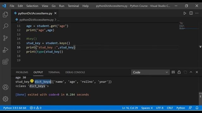Screen dimensions: 202x113
Task: Maximize the panel with the chevron up
Action: click(191, 72)
